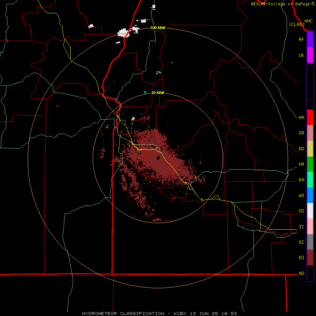Click the 50 NMI range ring label

(158, 93)
